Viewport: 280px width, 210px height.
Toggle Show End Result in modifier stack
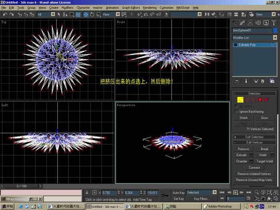coord(246,81)
